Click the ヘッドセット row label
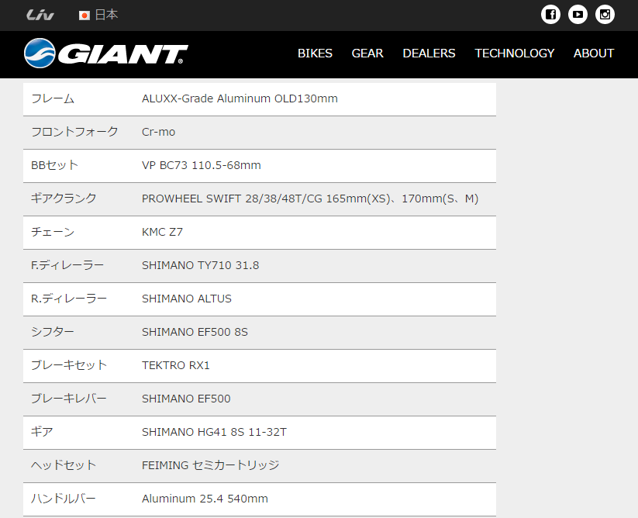The width and height of the screenshot is (638, 518). coord(64,465)
